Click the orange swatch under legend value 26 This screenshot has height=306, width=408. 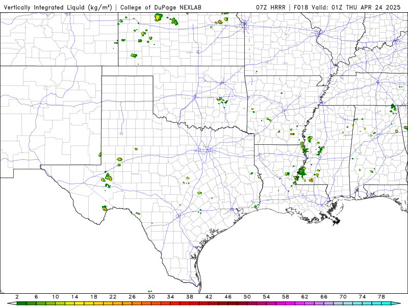[x=137, y=303]
